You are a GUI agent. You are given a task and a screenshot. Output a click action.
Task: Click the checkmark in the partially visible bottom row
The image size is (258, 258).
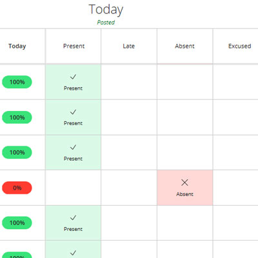point(73,253)
